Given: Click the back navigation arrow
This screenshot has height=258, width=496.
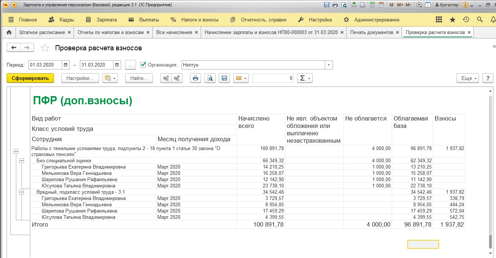Looking at the screenshot, I should [14, 47].
